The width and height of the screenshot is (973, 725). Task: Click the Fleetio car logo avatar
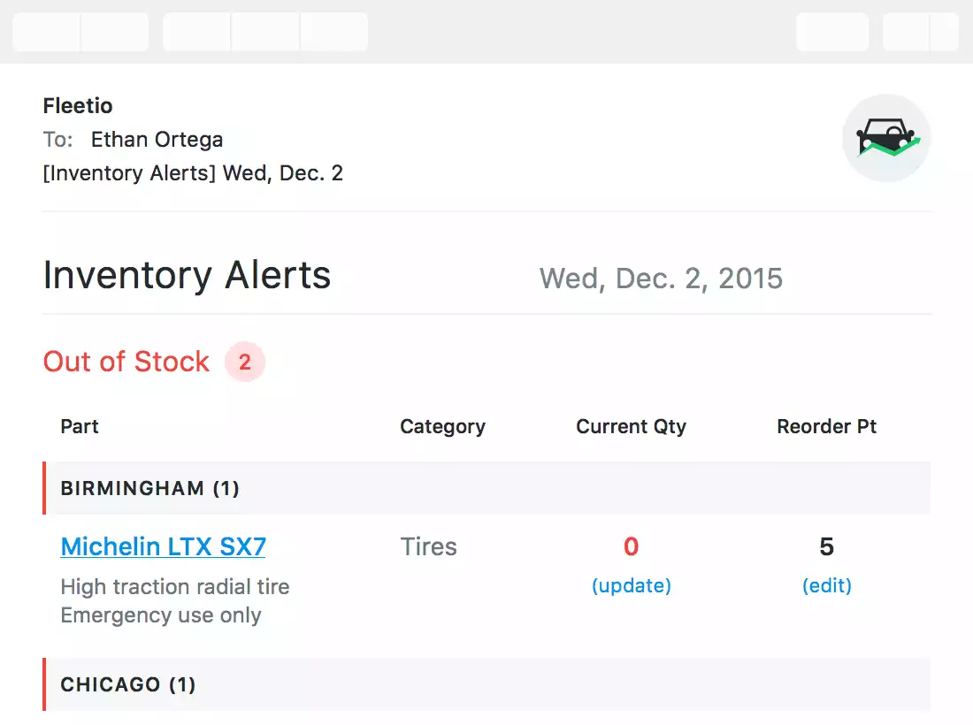pos(886,137)
